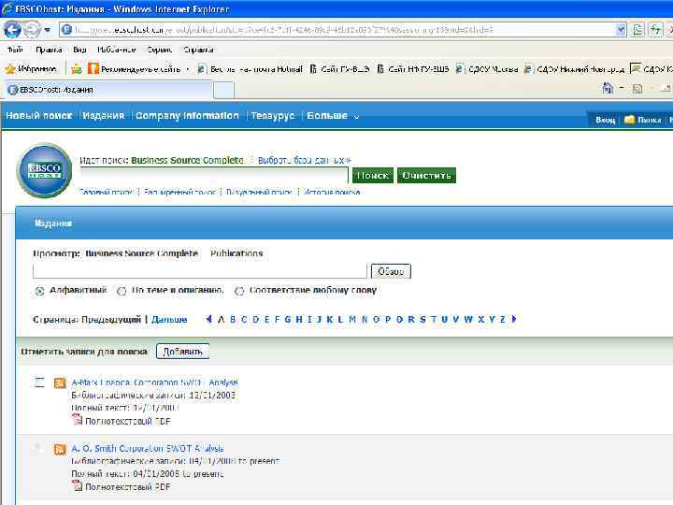Open Расширенный поиск link
Image resolution: width=673 pixels, height=505 pixels.
click(x=179, y=192)
